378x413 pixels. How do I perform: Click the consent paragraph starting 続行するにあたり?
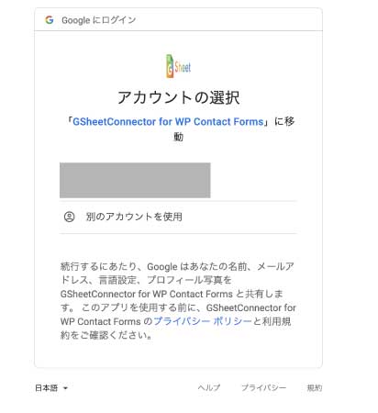(178, 300)
